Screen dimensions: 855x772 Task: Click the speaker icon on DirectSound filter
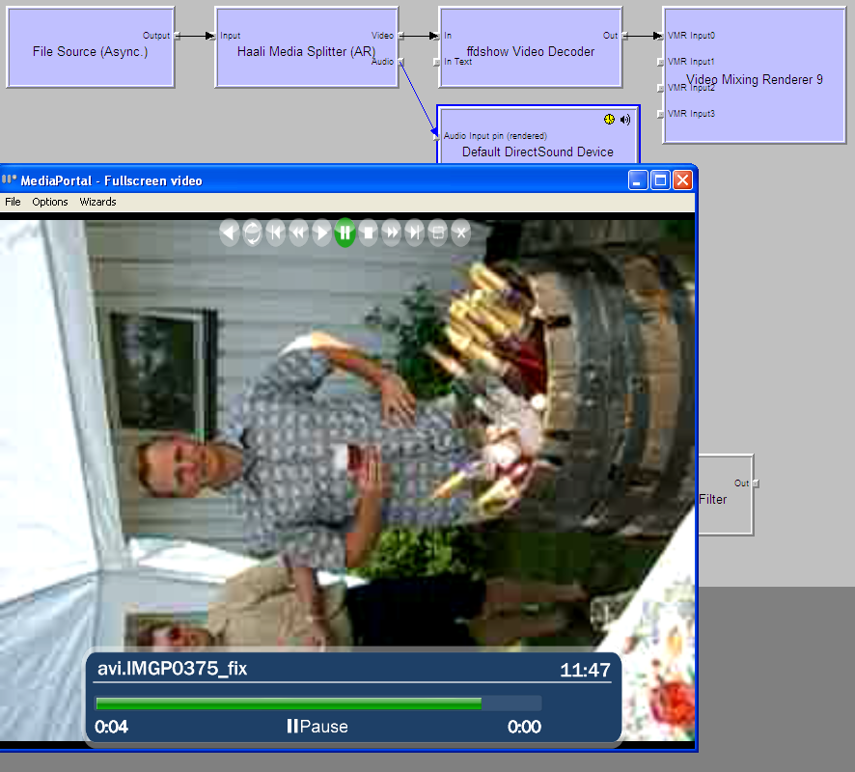pyautogui.click(x=625, y=120)
